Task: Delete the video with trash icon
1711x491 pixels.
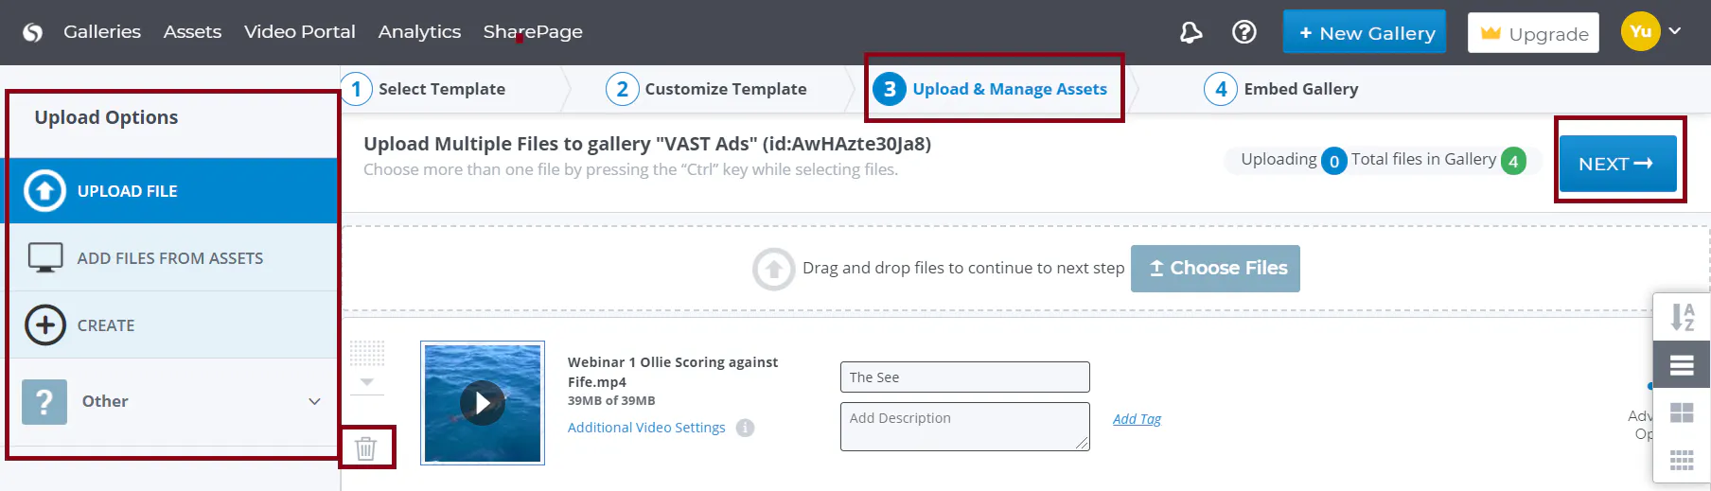Action: [x=365, y=447]
